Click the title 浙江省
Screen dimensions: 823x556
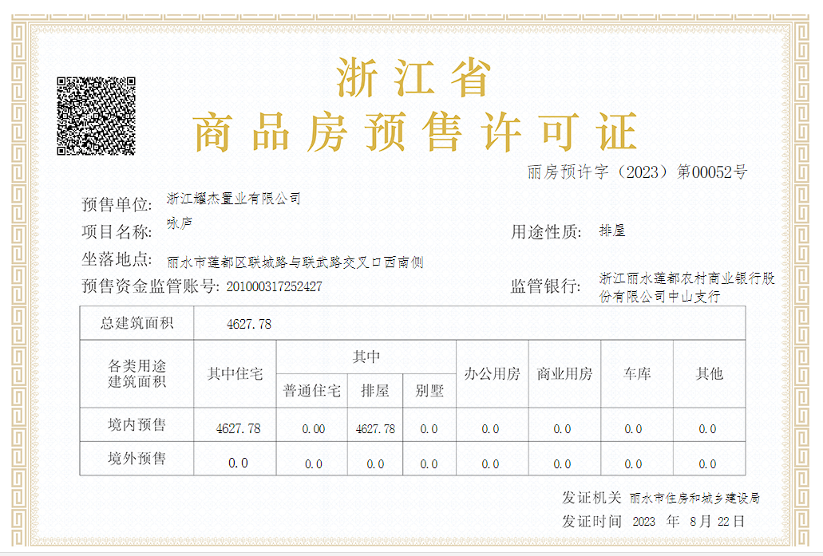(x=413, y=77)
